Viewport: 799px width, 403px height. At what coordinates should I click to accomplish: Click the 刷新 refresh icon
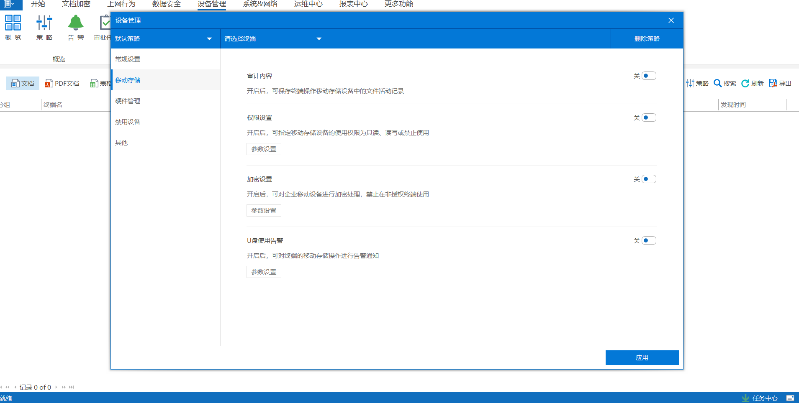pyautogui.click(x=745, y=83)
